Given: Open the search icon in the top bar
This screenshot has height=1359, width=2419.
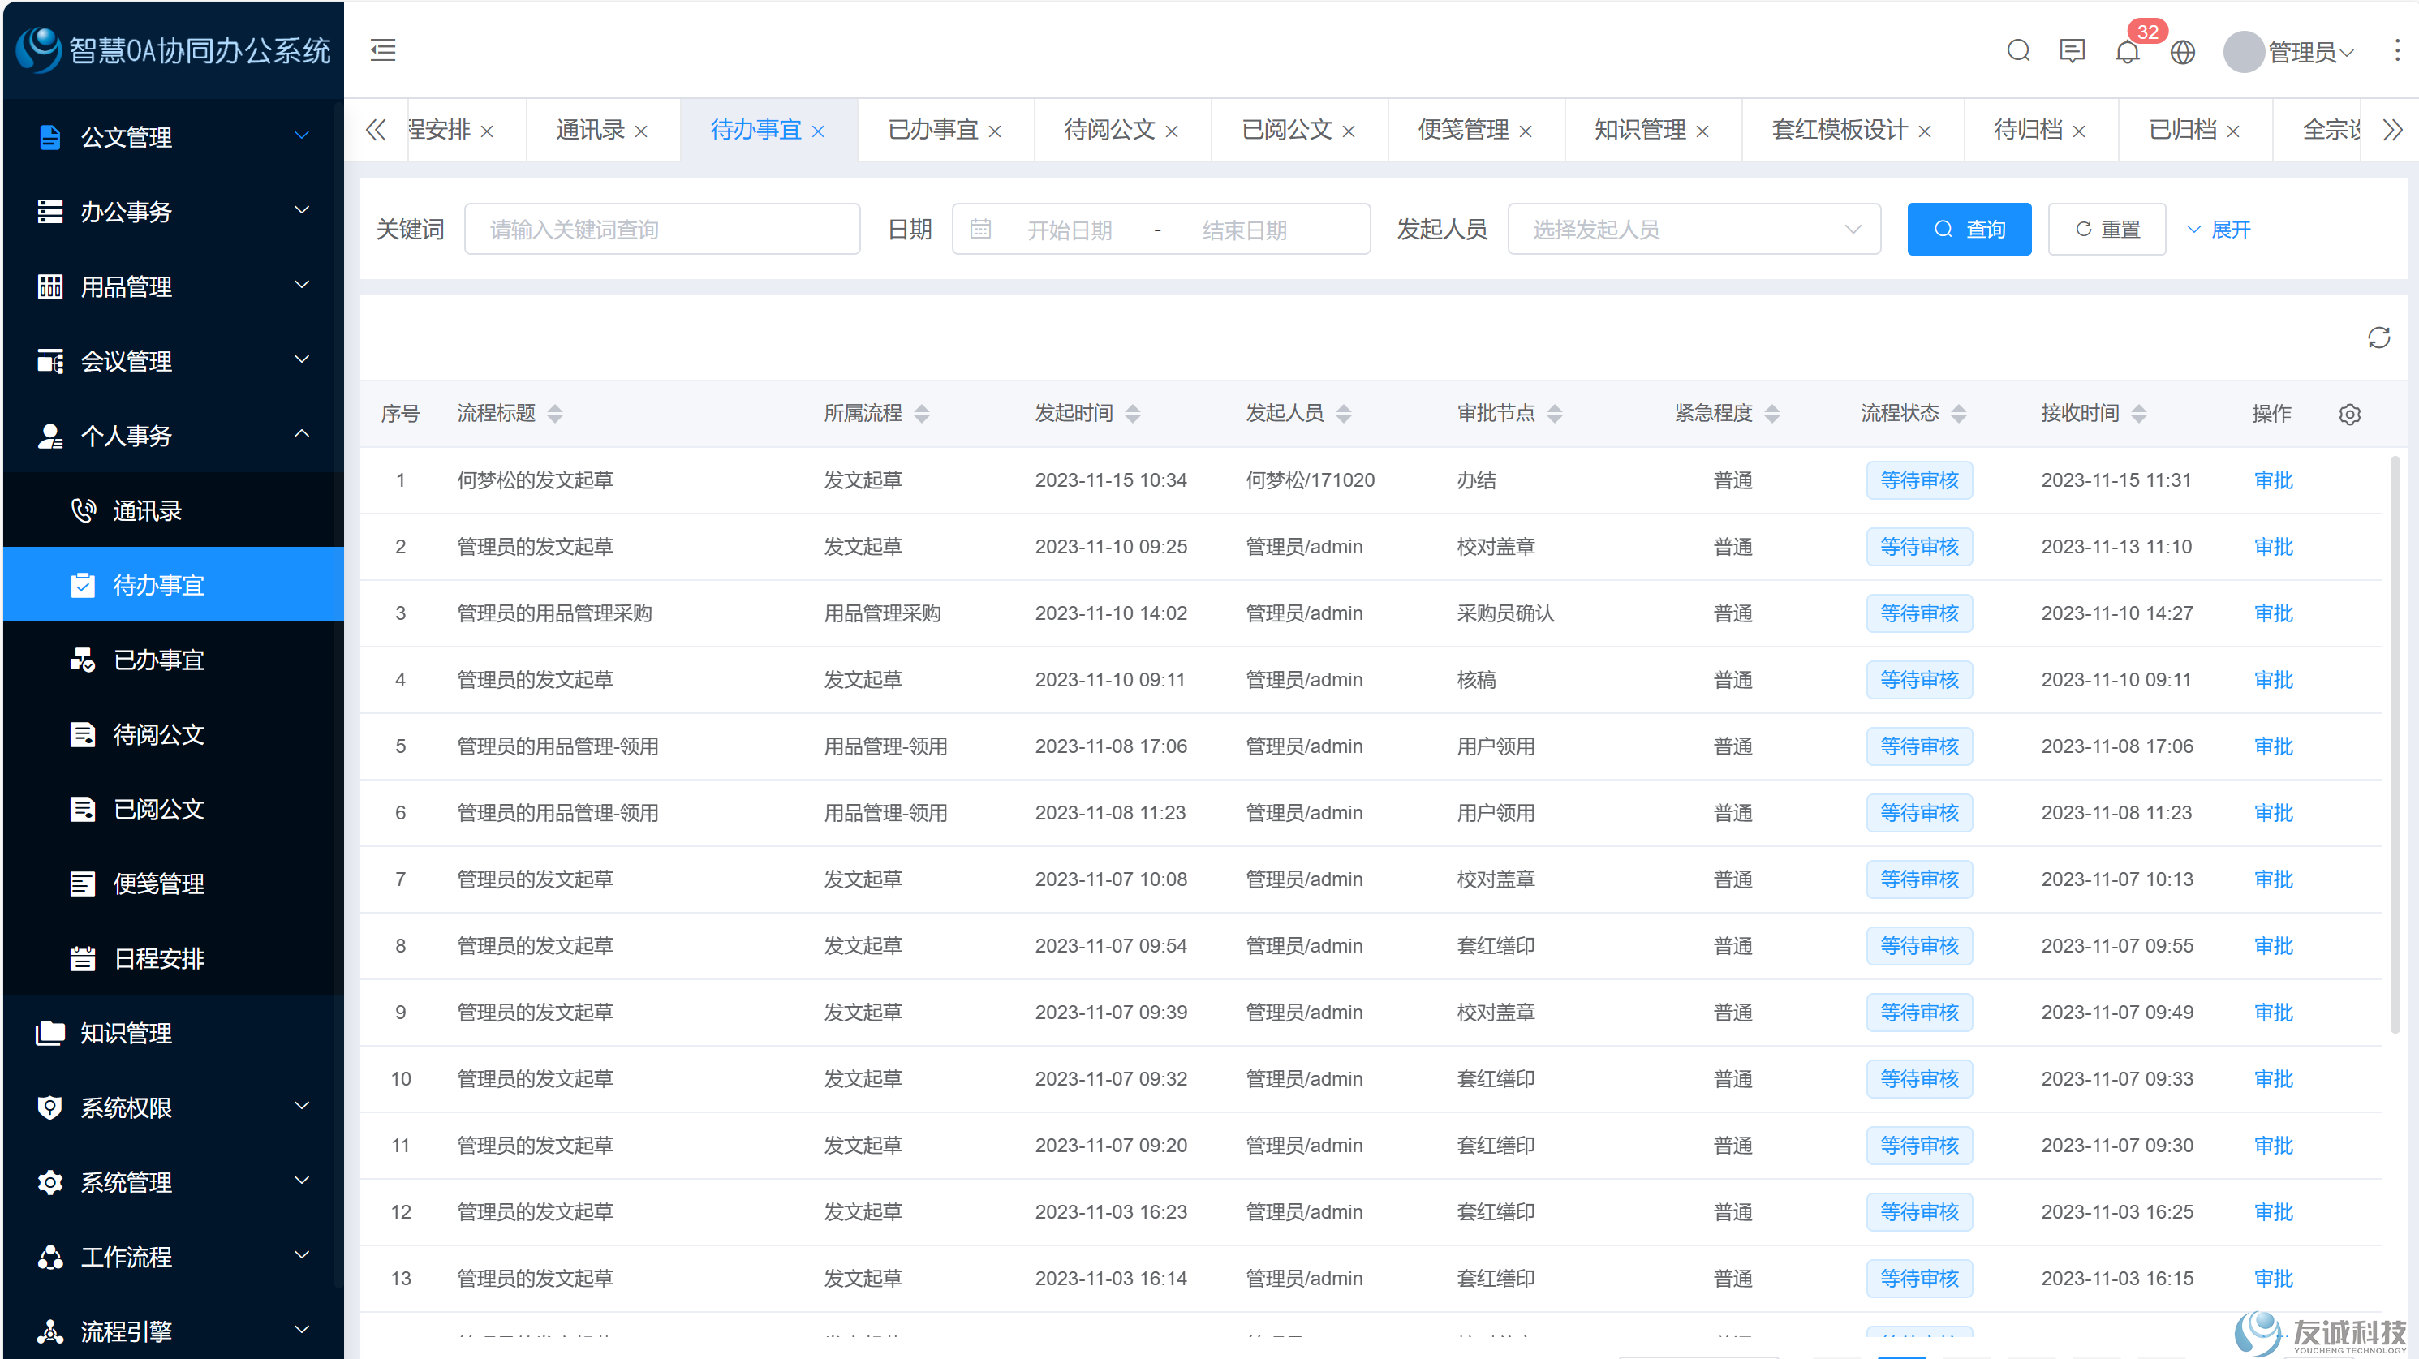Looking at the screenshot, I should pyautogui.click(x=2018, y=51).
